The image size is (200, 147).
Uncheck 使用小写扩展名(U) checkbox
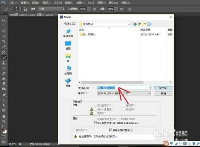(x=110, y=130)
